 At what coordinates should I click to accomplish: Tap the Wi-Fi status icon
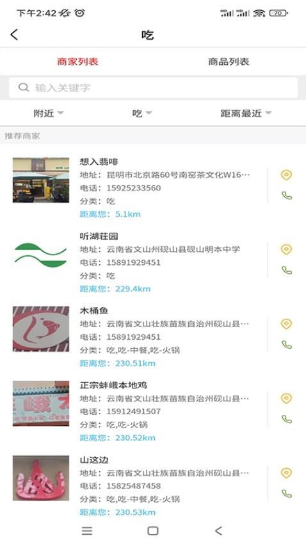[x=259, y=13]
